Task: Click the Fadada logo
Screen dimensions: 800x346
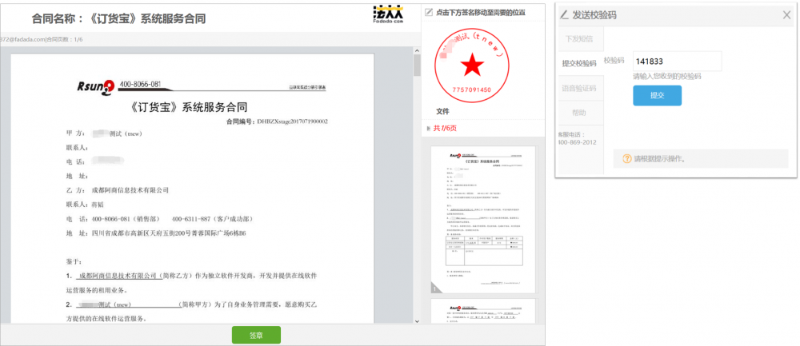Action: (388, 16)
